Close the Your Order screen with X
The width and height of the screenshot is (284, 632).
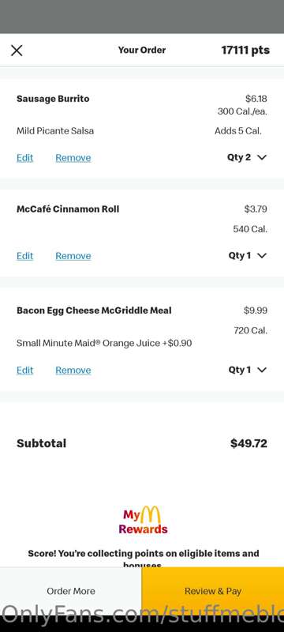pos(17,51)
